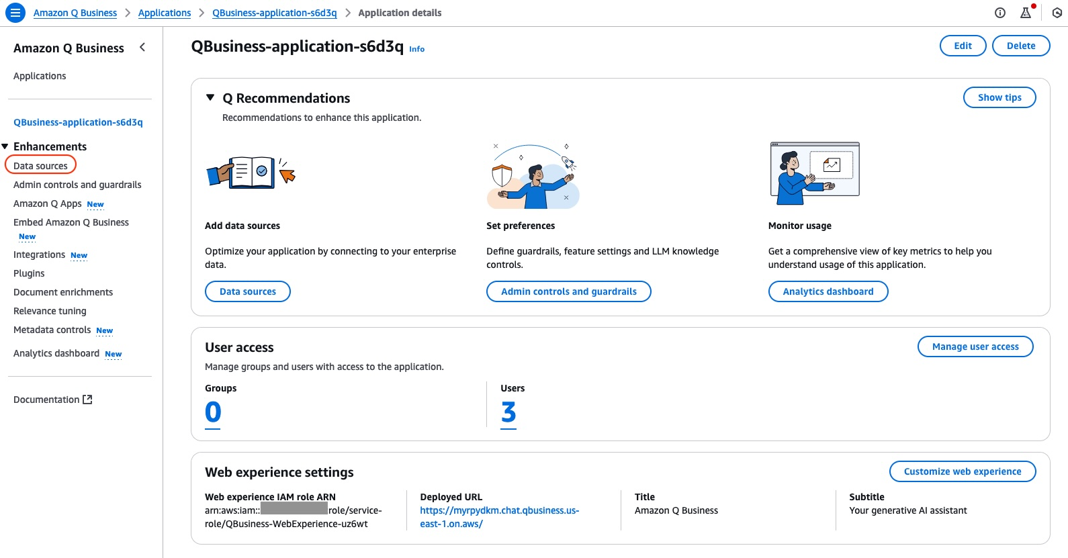This screenshot has width=1068, height=558.
Task: Click the Add data sources illustration
Action: [251, 173]
